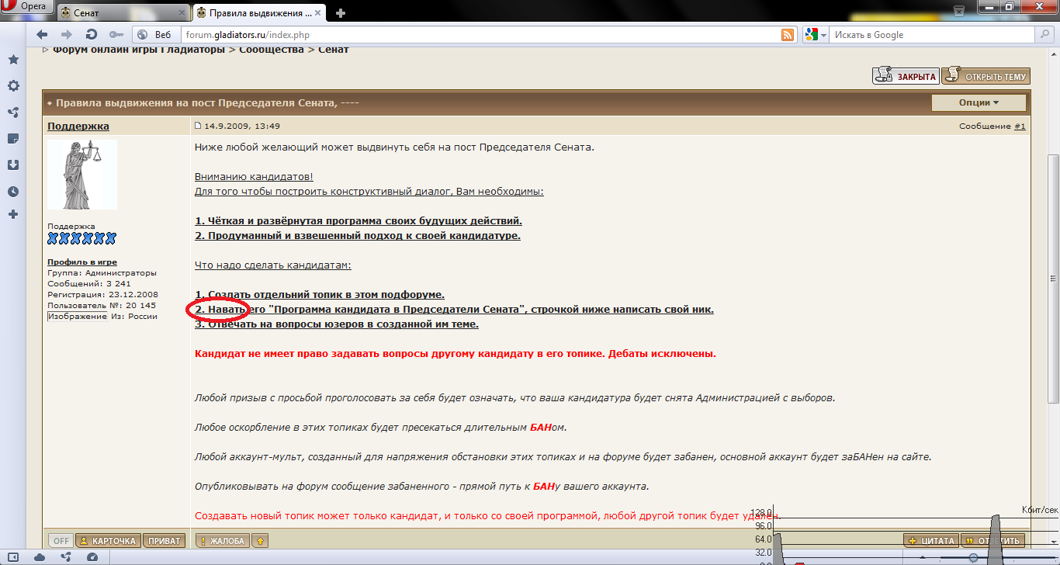Switch to the Сенат tab

click(121, 12)
